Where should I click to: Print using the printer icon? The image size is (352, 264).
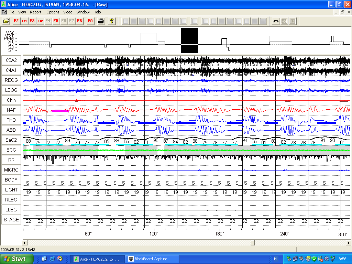coord(101,21)
